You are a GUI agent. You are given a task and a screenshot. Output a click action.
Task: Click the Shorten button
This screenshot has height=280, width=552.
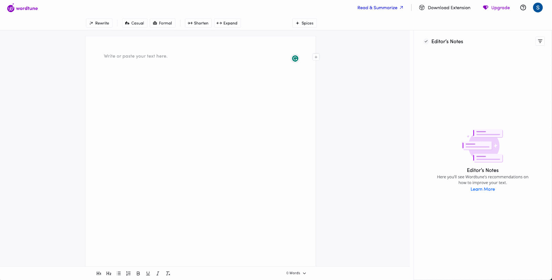(x=198, y=23)
